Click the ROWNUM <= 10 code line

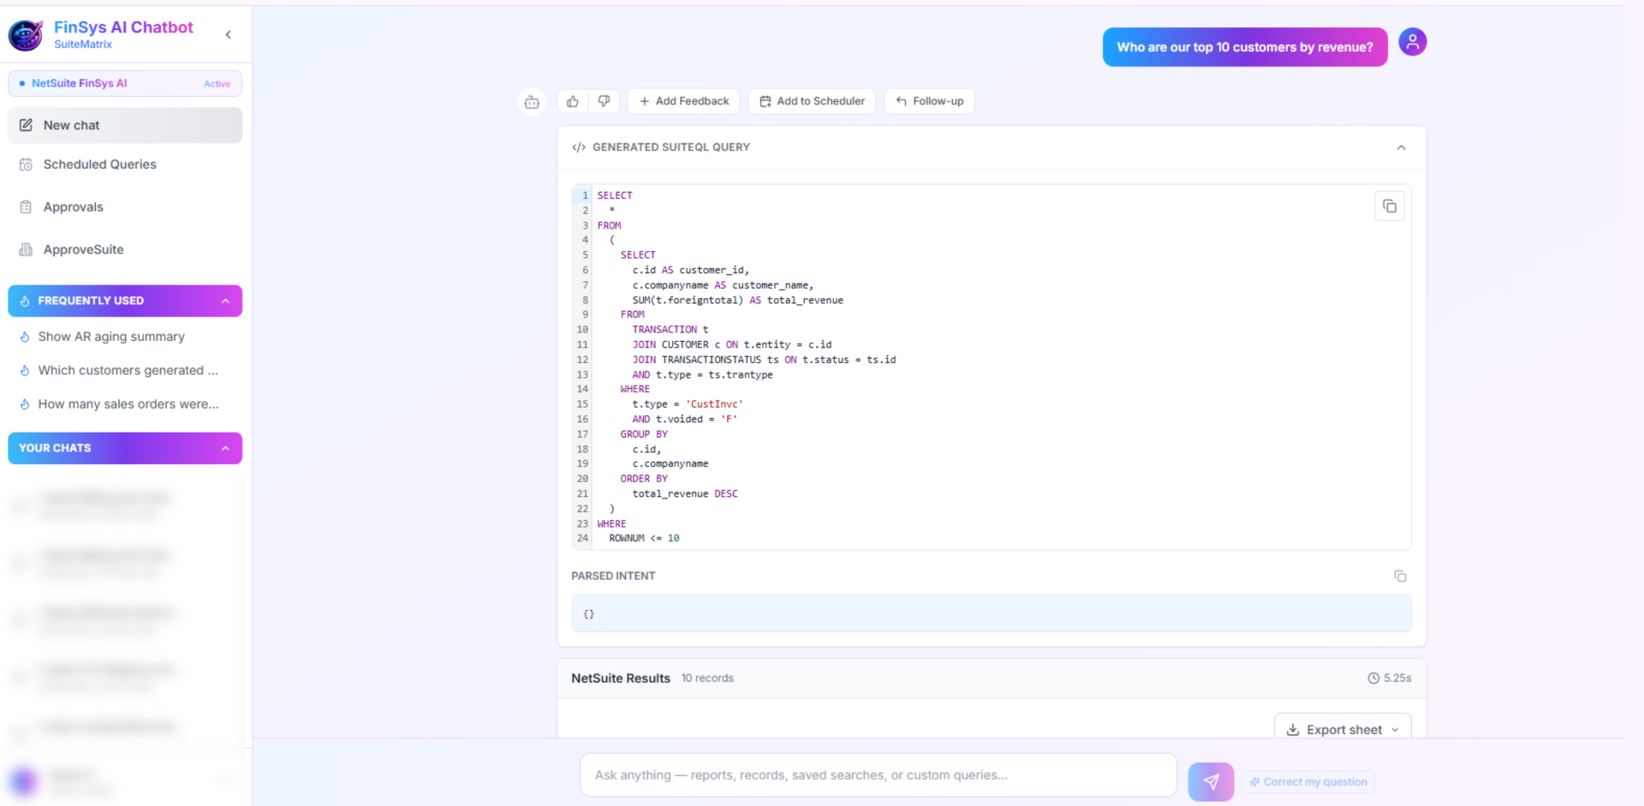point(644,539)
